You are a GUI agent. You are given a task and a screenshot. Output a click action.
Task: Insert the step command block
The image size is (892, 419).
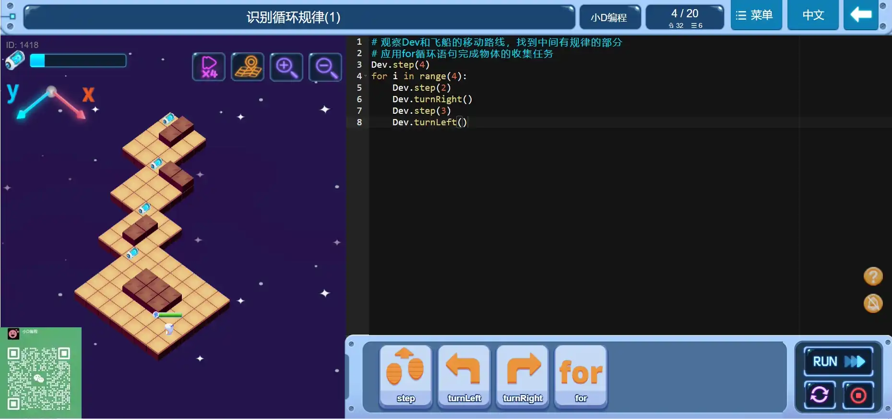(405, 377)
